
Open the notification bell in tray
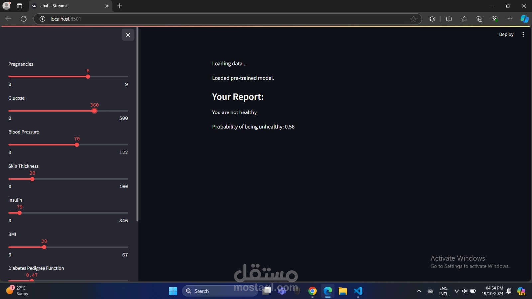click(509, 291)
